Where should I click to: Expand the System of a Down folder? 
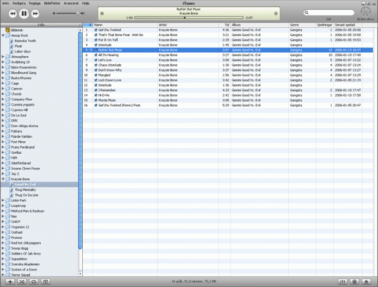(x=3, y=269)
